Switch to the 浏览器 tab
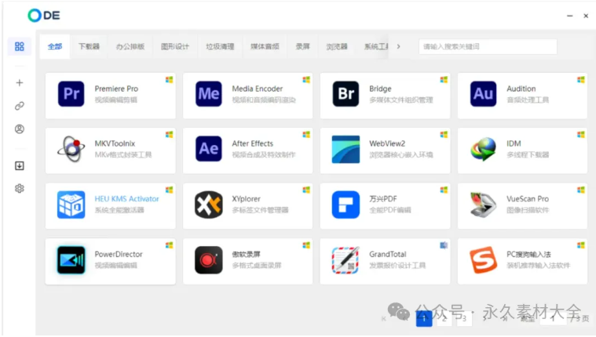The image size is (596, 337). [337, 46]
